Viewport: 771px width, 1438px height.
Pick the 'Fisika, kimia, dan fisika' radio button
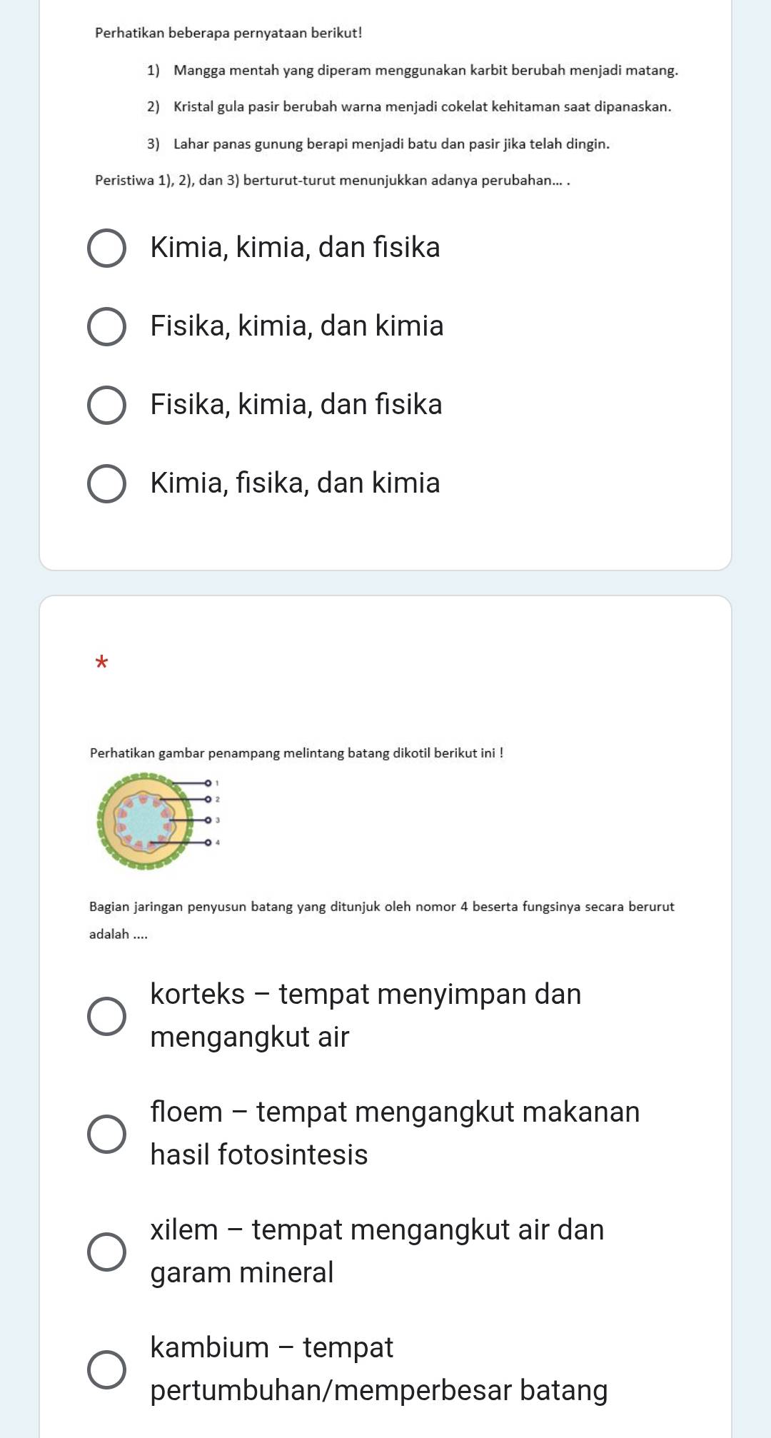(x=106, y=406)
